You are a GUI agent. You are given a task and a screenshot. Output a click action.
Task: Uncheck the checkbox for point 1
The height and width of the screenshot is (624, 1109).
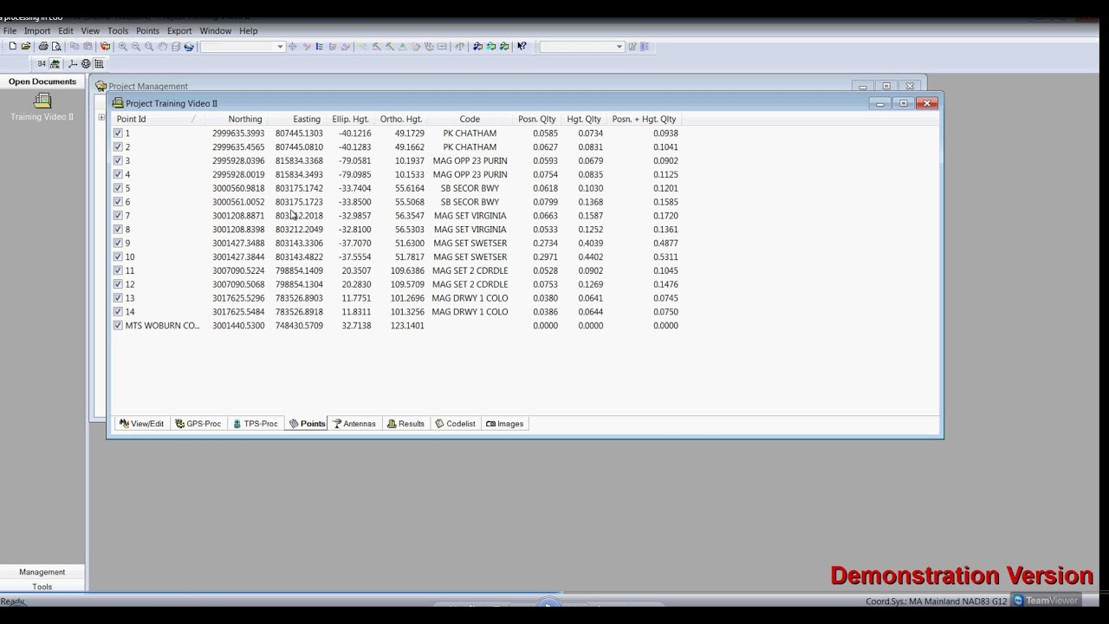[118, 133]
